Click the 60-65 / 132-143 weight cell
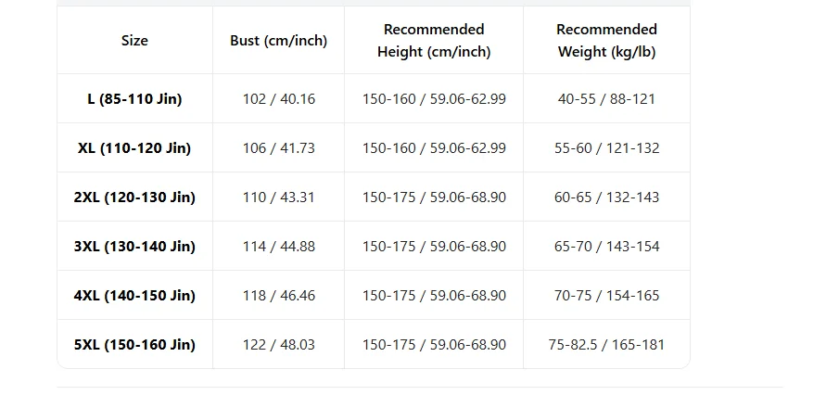The image size is (839, 395). [x=606, y=197]
